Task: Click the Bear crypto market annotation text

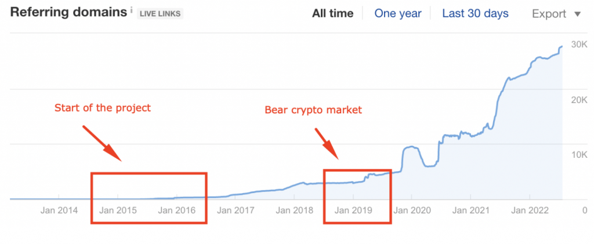Action: pyautogui.click(x=313, y=109)
